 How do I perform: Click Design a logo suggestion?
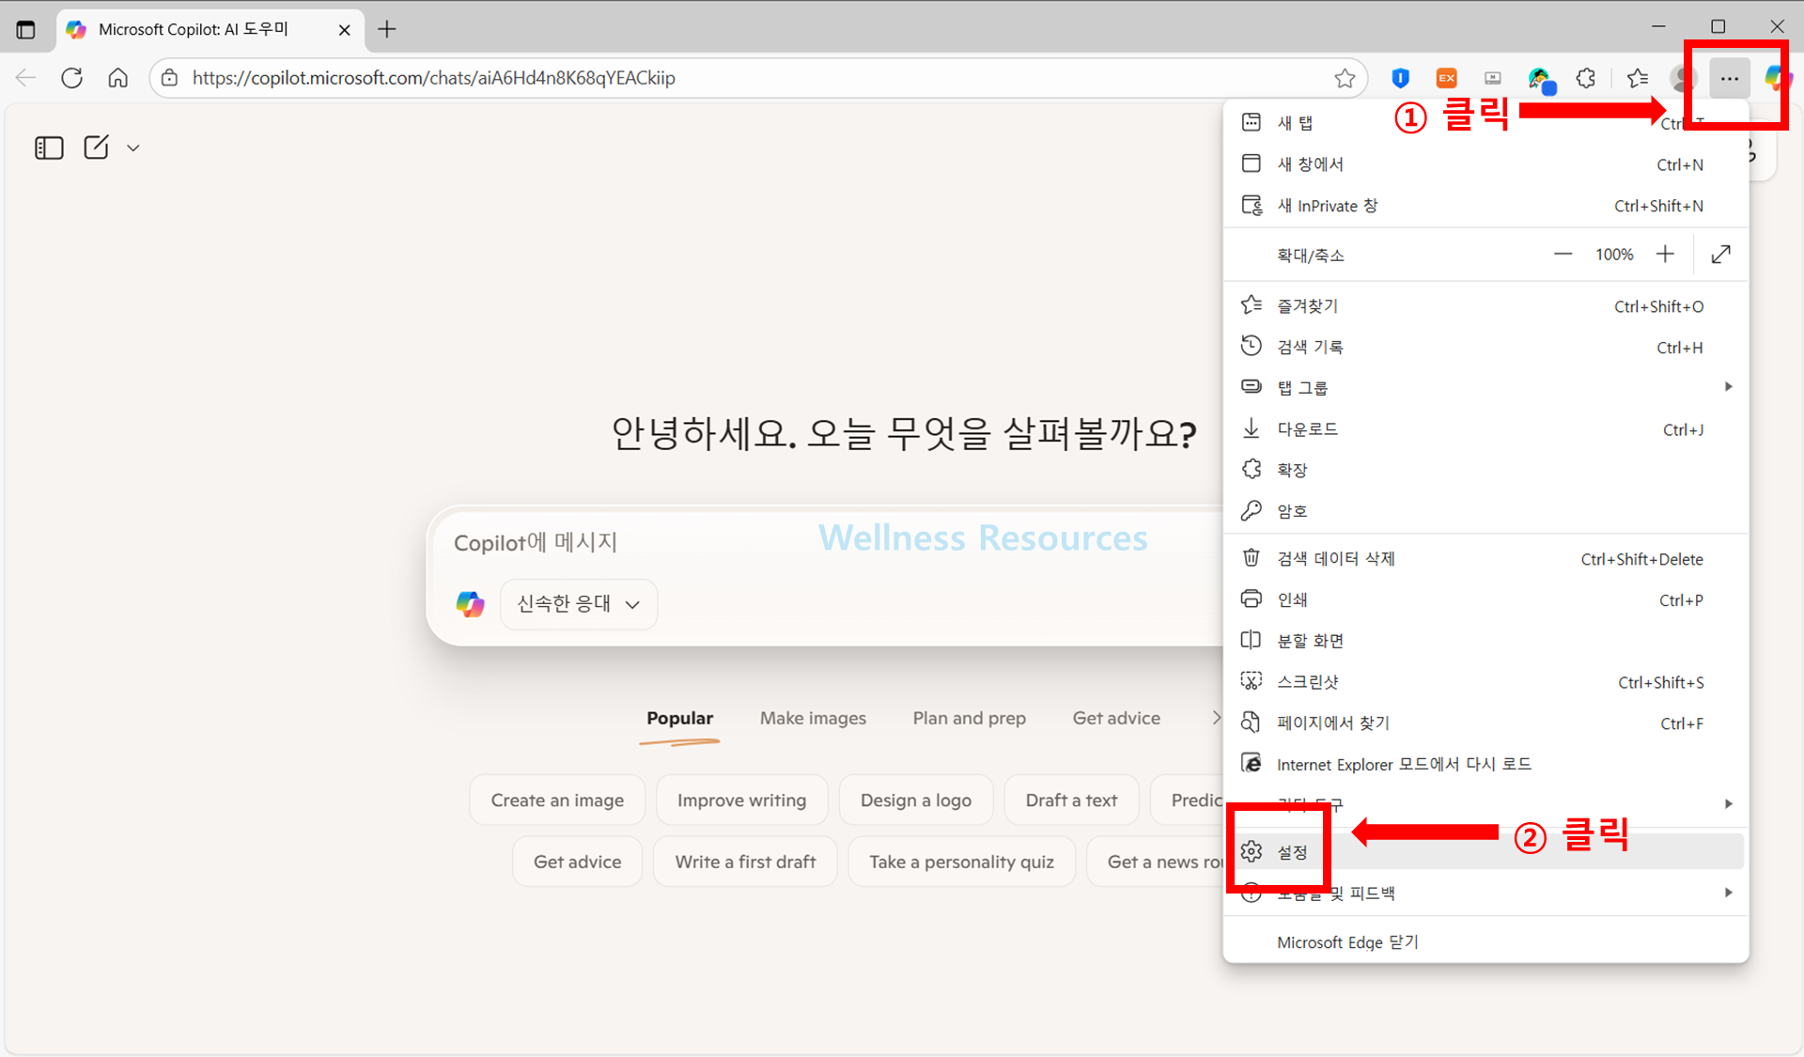tap(915, 800)
